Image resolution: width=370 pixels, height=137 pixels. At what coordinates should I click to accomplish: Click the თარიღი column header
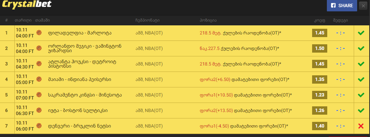click(23, 20)
